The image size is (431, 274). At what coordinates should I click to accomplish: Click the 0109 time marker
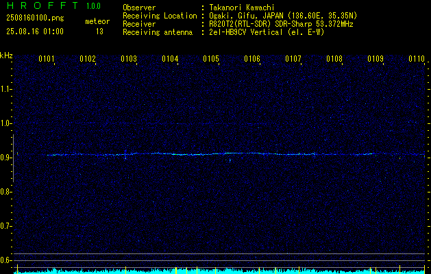pos(375,59)
